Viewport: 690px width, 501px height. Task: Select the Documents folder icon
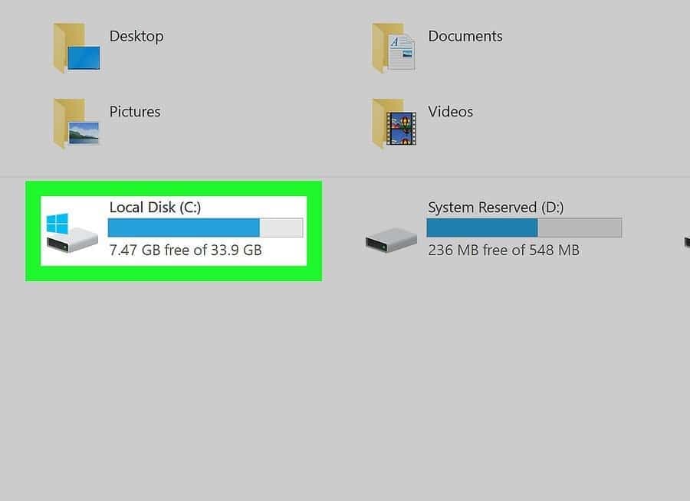coord(394,47)
